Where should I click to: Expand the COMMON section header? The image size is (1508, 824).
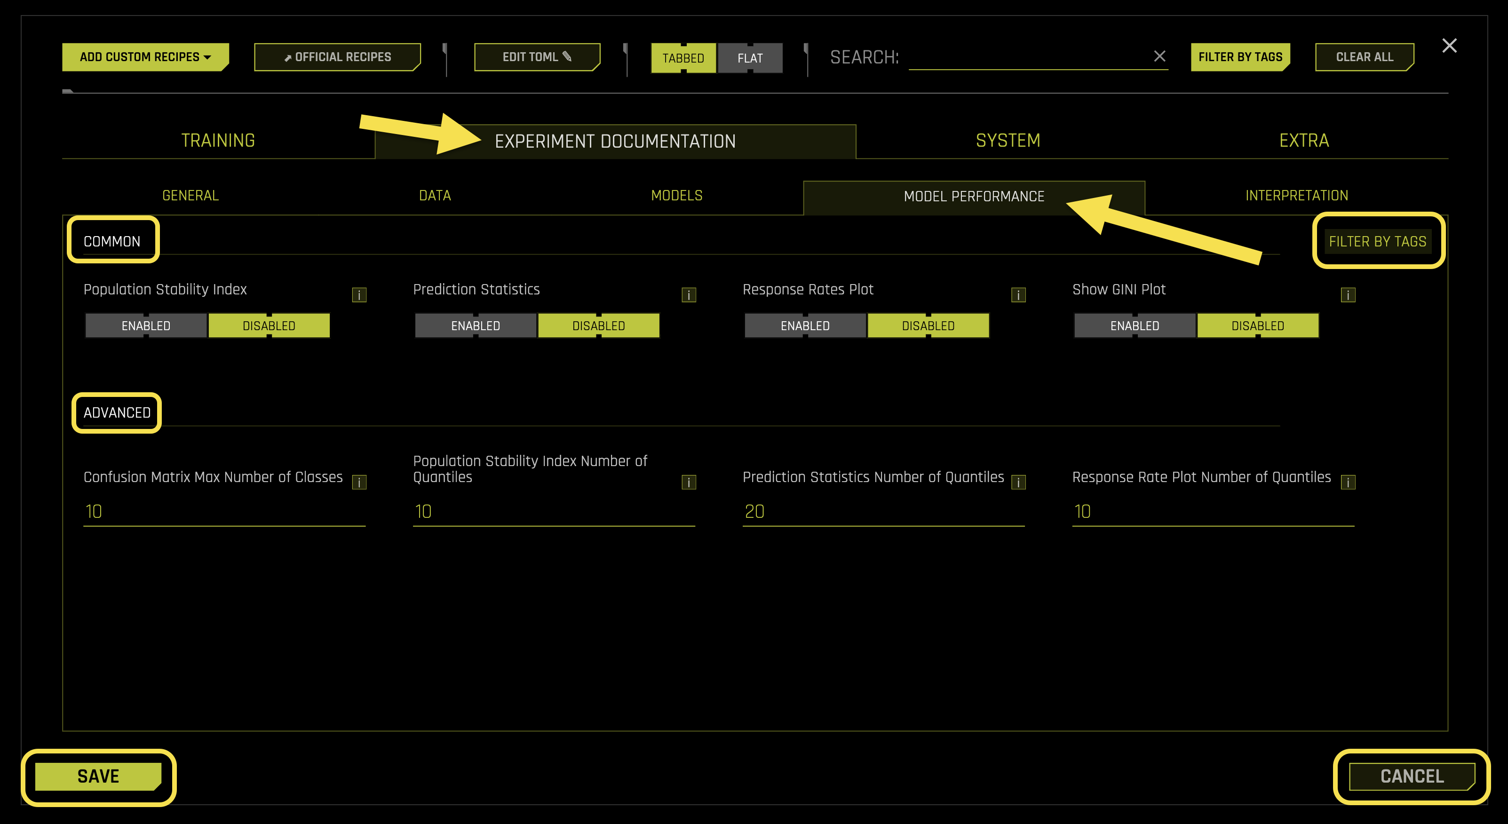point(112,240)
